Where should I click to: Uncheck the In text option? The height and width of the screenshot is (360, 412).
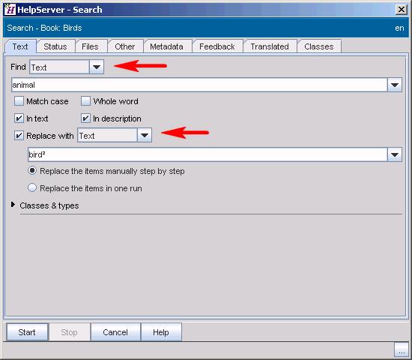click(19, 118)
